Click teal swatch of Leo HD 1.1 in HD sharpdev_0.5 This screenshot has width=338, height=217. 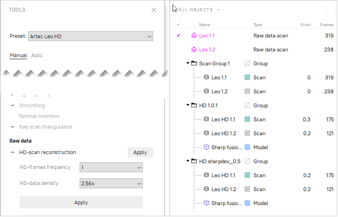(x=247, y=175)
